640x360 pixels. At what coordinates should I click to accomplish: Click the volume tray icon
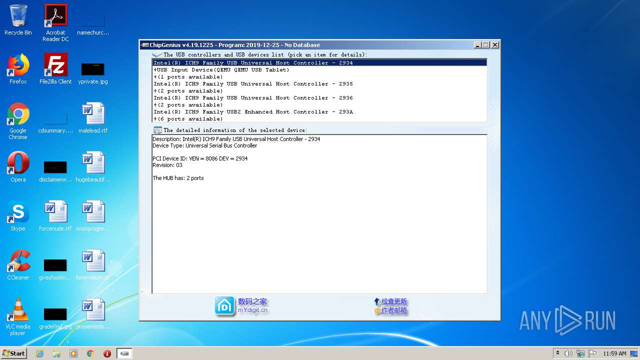click(x=568, y=353)
